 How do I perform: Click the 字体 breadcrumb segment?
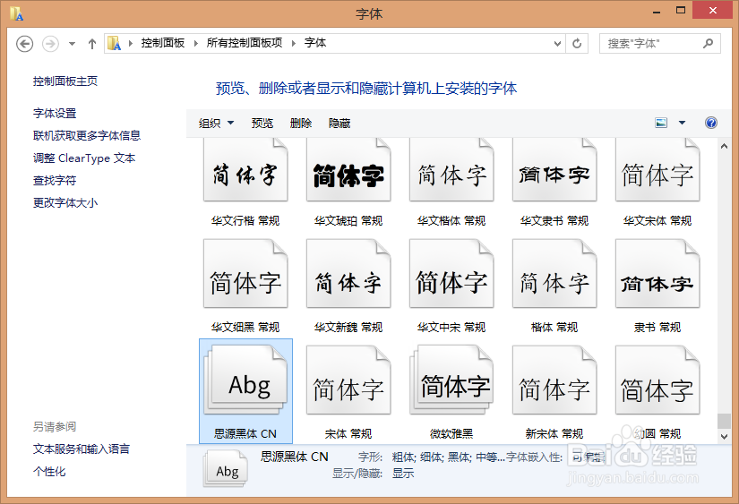(x=314, y=43)
